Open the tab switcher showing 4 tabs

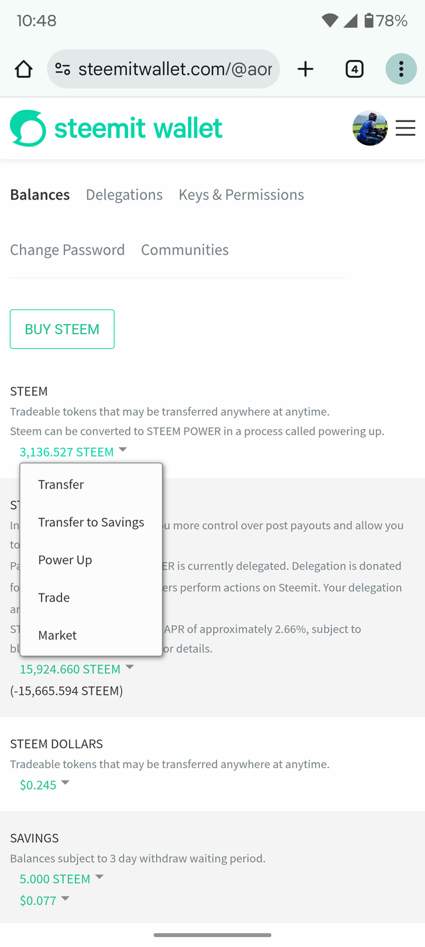coord(355,69)
